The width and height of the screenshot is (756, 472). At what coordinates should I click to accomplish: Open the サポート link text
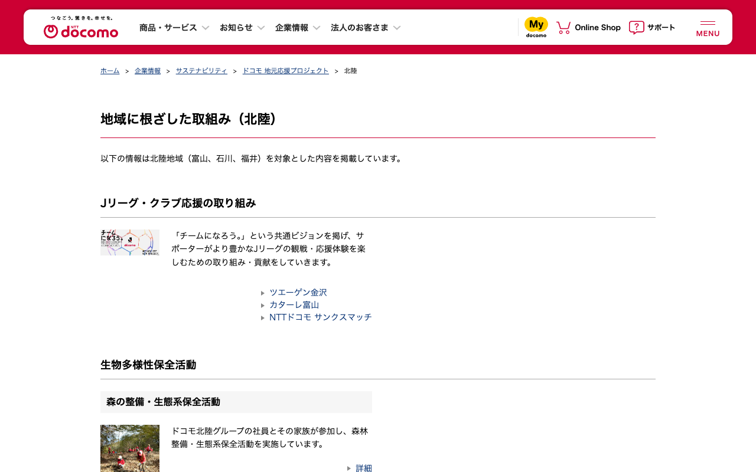click(661, 27)
